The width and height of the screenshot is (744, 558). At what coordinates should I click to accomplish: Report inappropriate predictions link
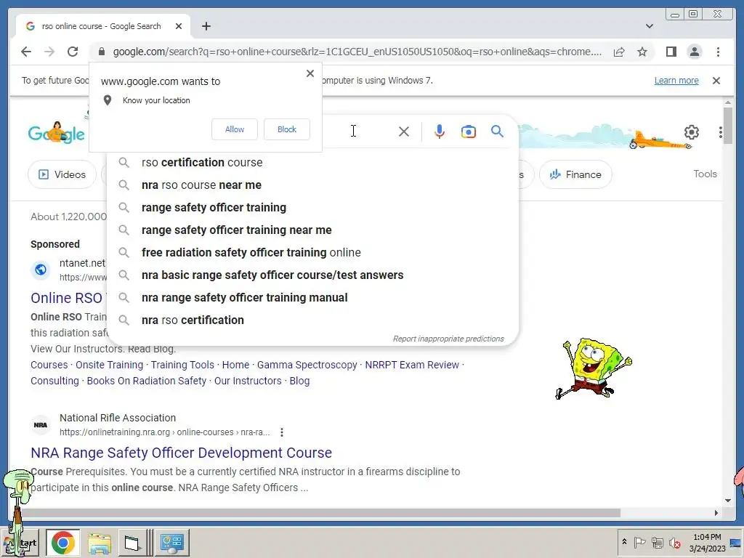[448, 339]
